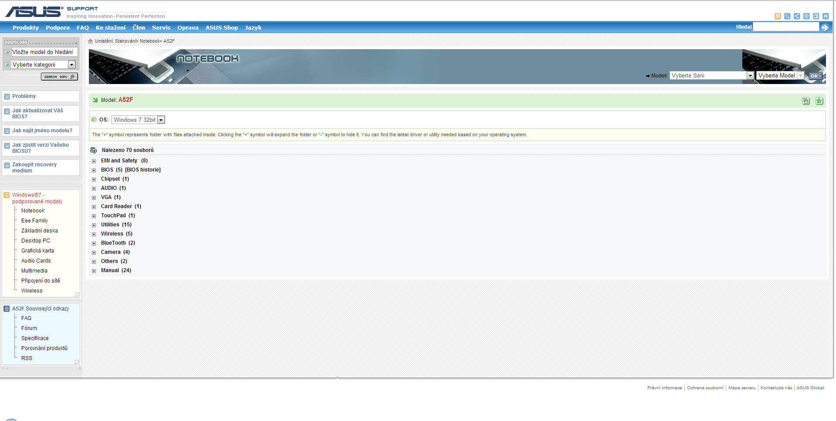Click the Vložte model do hledání field
This screenshot has height=421, width=836.
pyautogui.click(x=44, y=52)
